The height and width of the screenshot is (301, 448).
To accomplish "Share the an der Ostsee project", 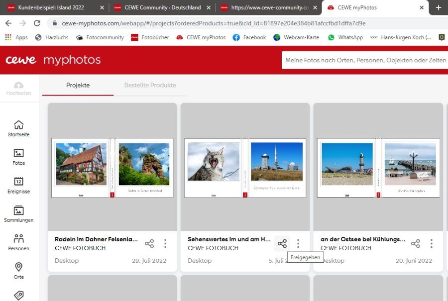I will click(415, 244).
